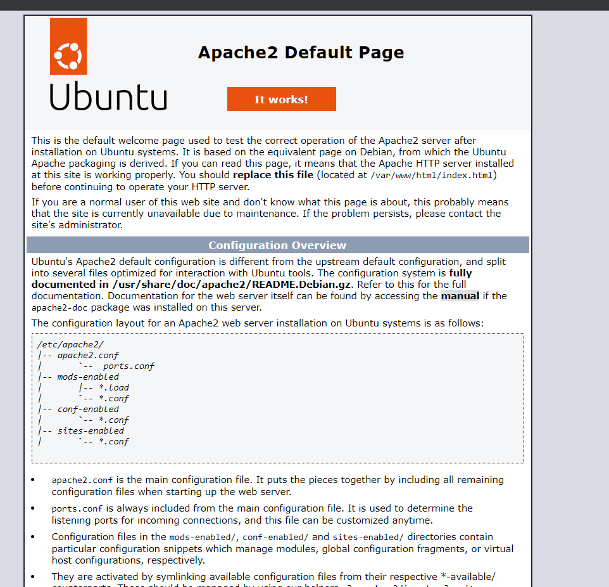
Task: Click 'mods-enabled' in the config tree
Action: coord(88,377)
